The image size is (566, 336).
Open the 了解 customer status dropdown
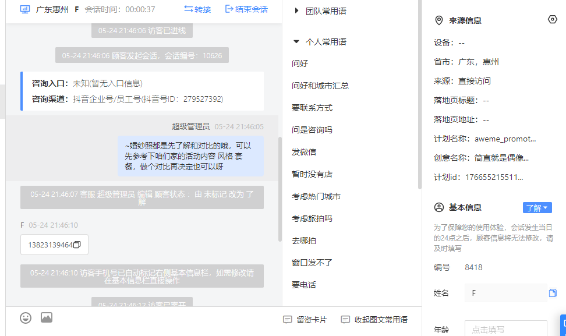coord(537,208)
